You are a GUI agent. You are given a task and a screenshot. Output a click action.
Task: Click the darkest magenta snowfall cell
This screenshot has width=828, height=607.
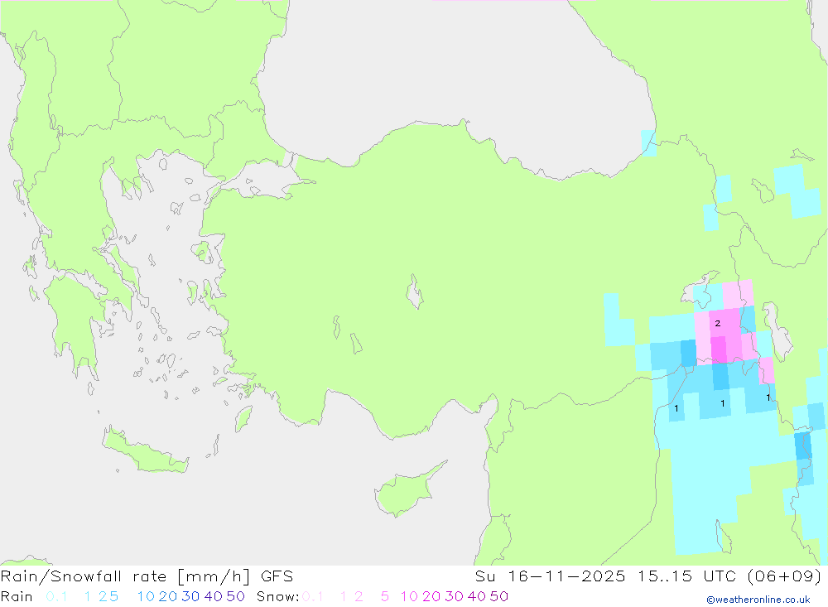tap(719, 349)
